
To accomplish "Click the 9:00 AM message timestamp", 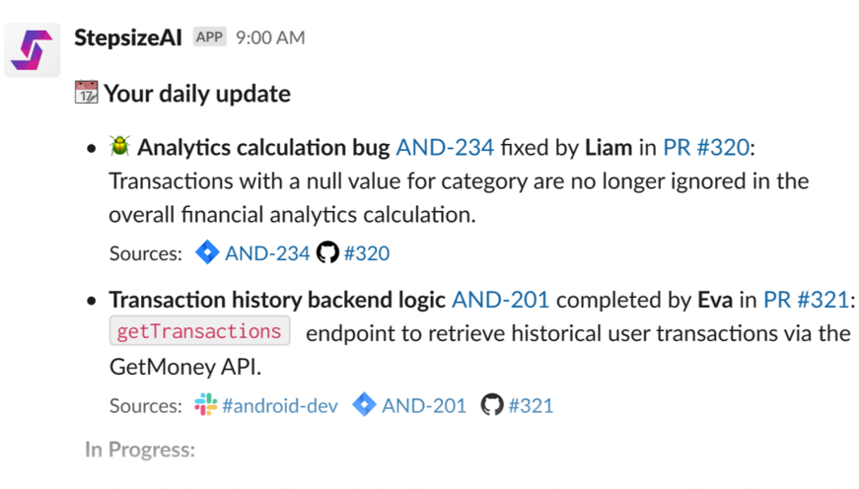I will coord(270,38).
